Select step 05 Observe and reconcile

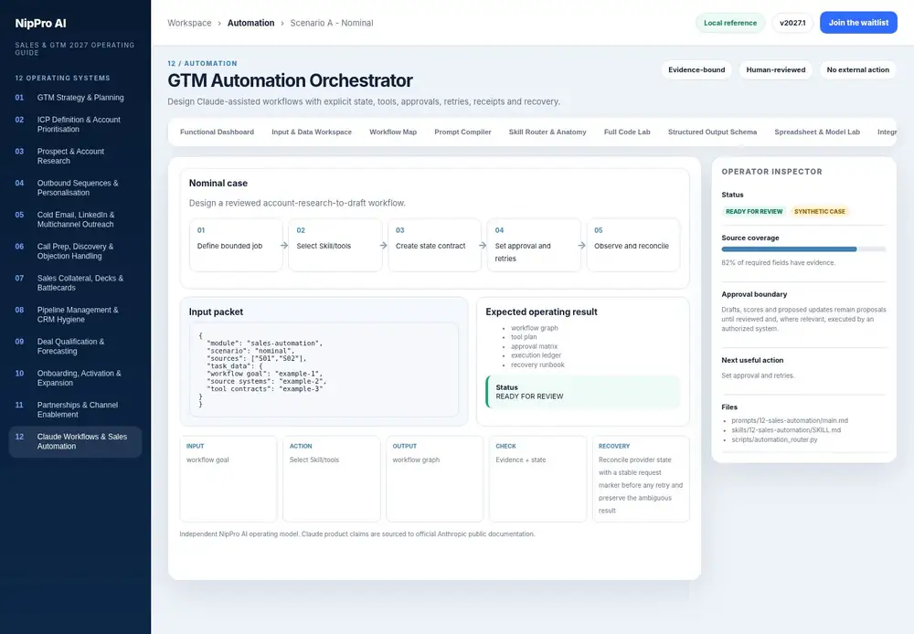click(x=633, y=245)
